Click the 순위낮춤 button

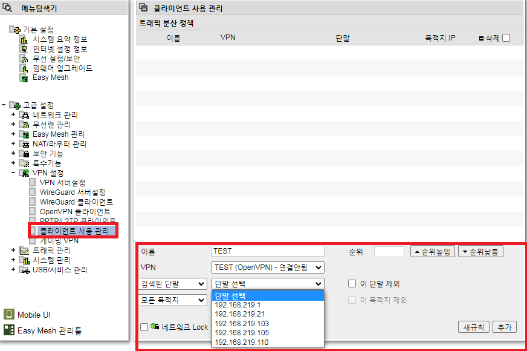click(x=480, y=252)
